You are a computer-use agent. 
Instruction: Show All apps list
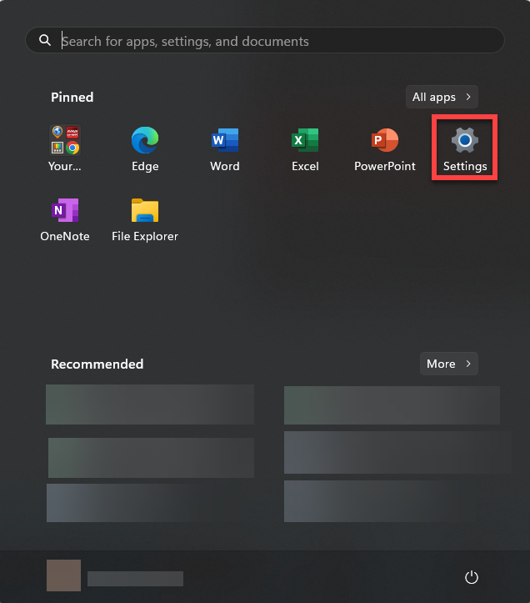pyautogui.click(x=442, y=97)
